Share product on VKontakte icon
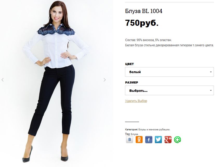217x167 pixels. [129, 139]
